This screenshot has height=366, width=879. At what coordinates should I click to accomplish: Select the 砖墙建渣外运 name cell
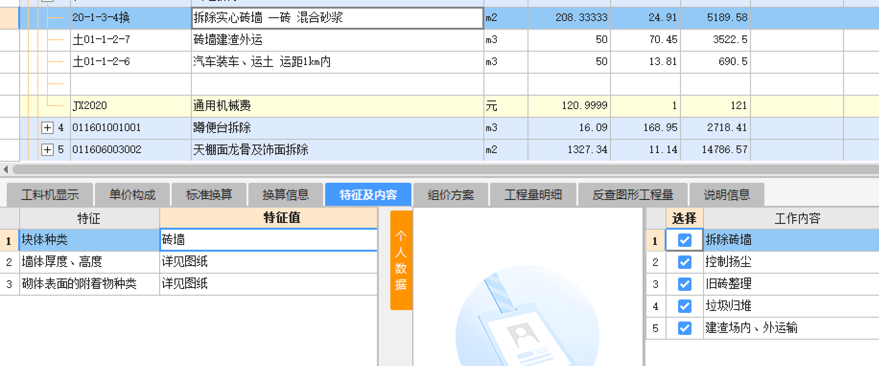coord(338,40)
